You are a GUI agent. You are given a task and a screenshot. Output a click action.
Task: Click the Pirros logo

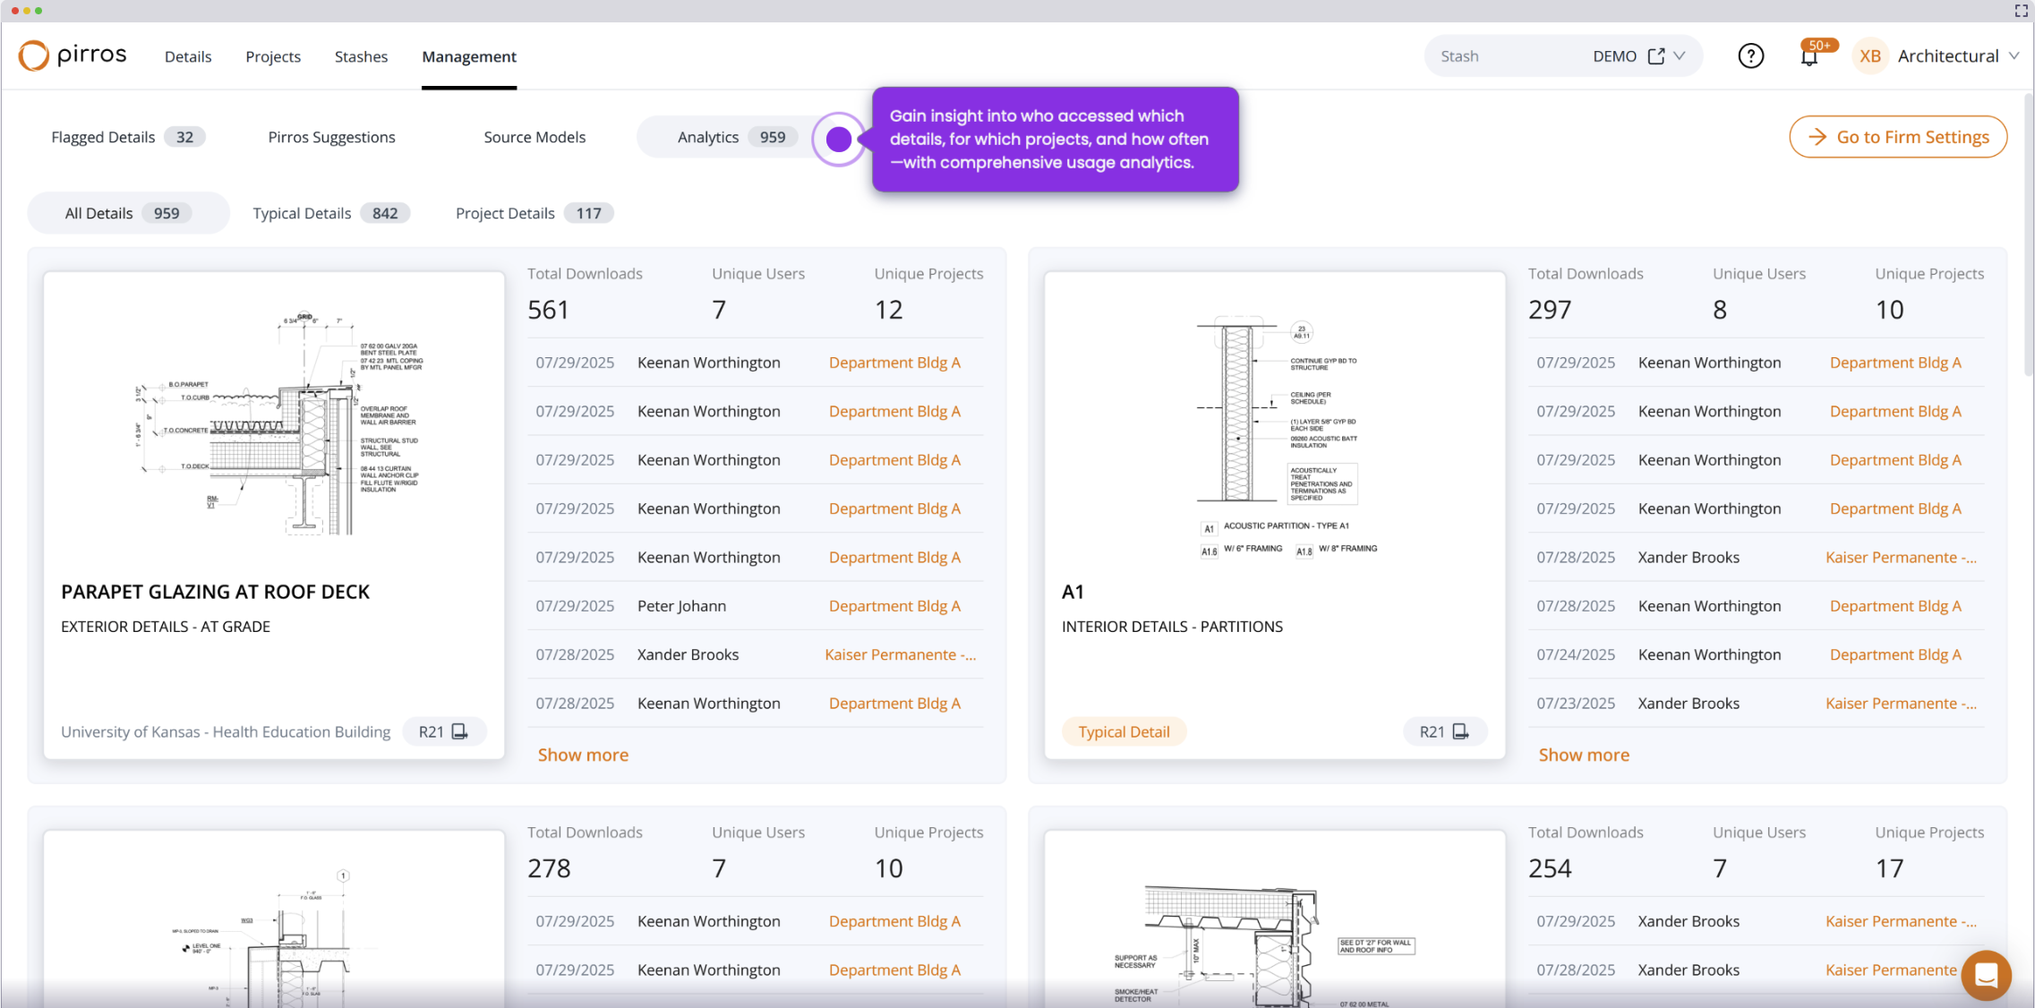(73, 56)
